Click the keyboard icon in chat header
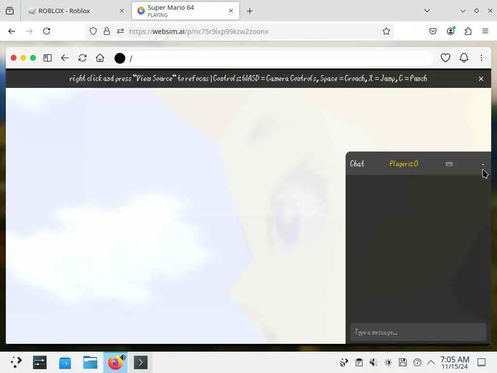 click(449, 164)
